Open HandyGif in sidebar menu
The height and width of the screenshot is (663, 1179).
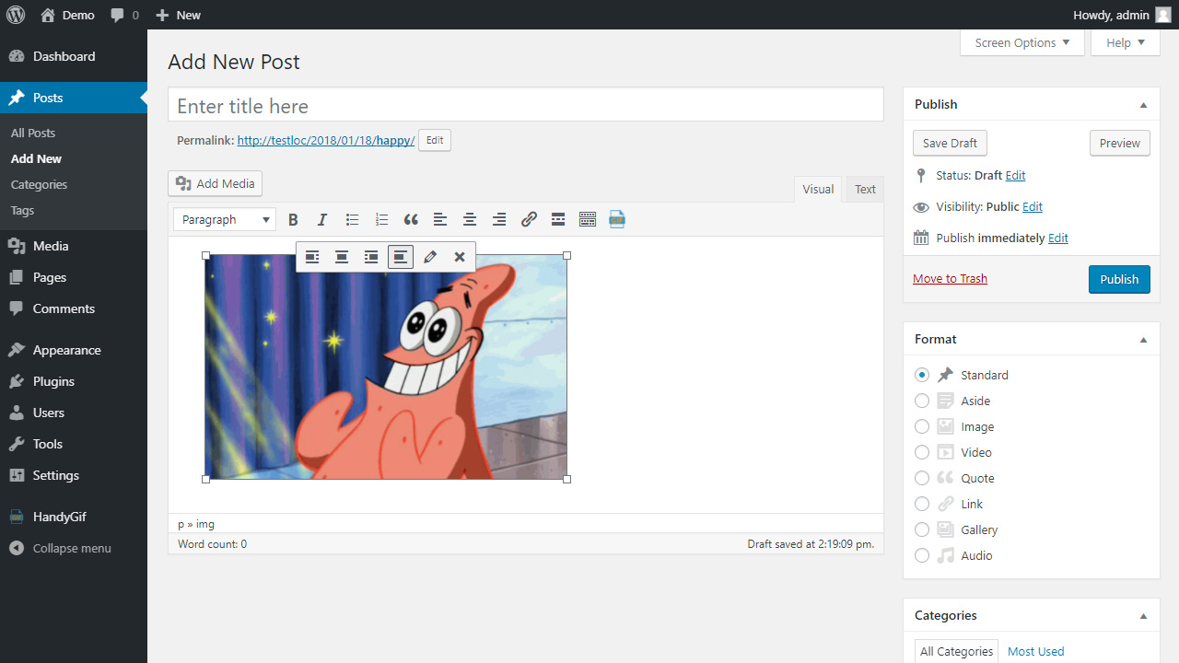74,517
